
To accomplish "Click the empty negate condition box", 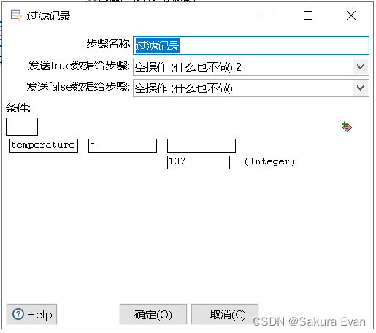I will (22, 126).
